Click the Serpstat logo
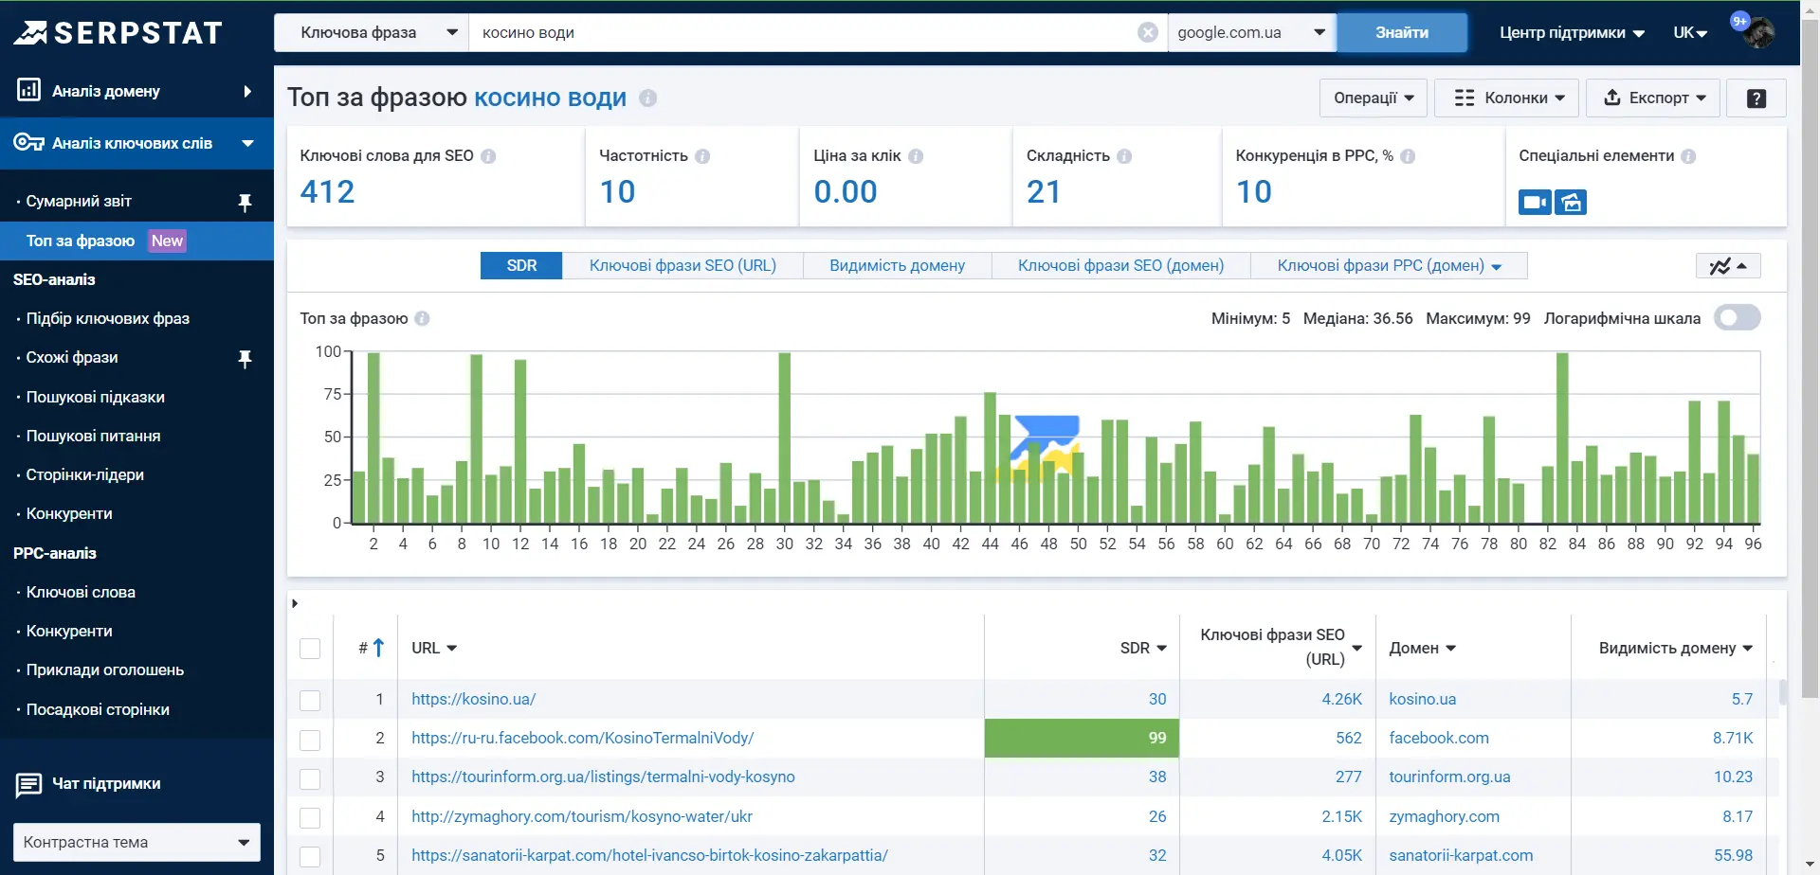The width and height of the screenshot is (1820, 875). click(118, 33)
